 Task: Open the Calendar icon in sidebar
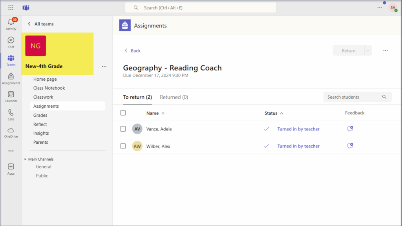[x=11, y=95]
